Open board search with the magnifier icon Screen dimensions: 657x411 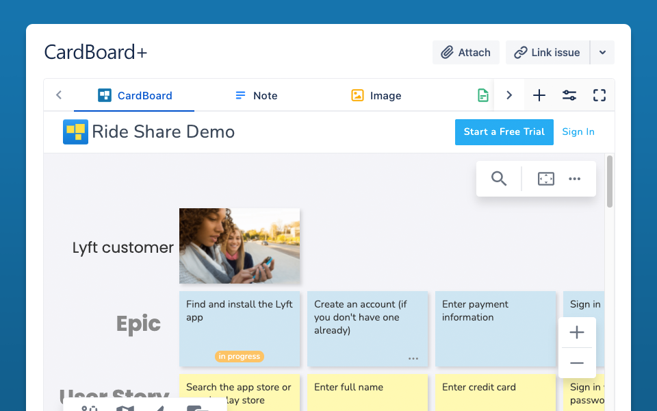tap(499, 179)
